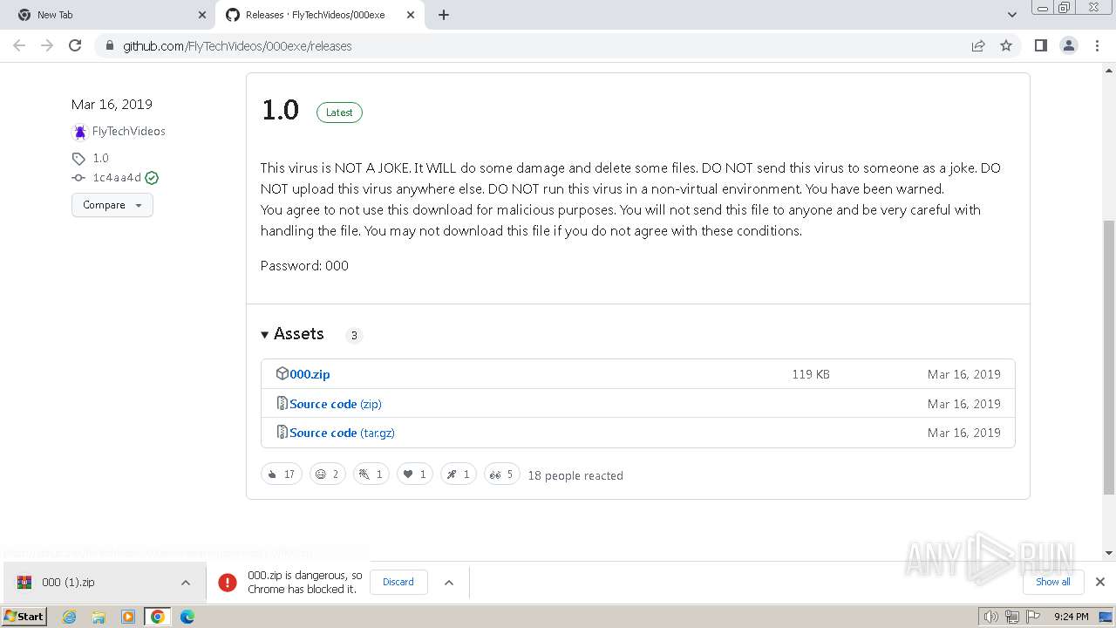Switch to the Releases FlyTechVideos/000exe tab
This screenshot has width=1116, height=628.
tap(319, 15)
